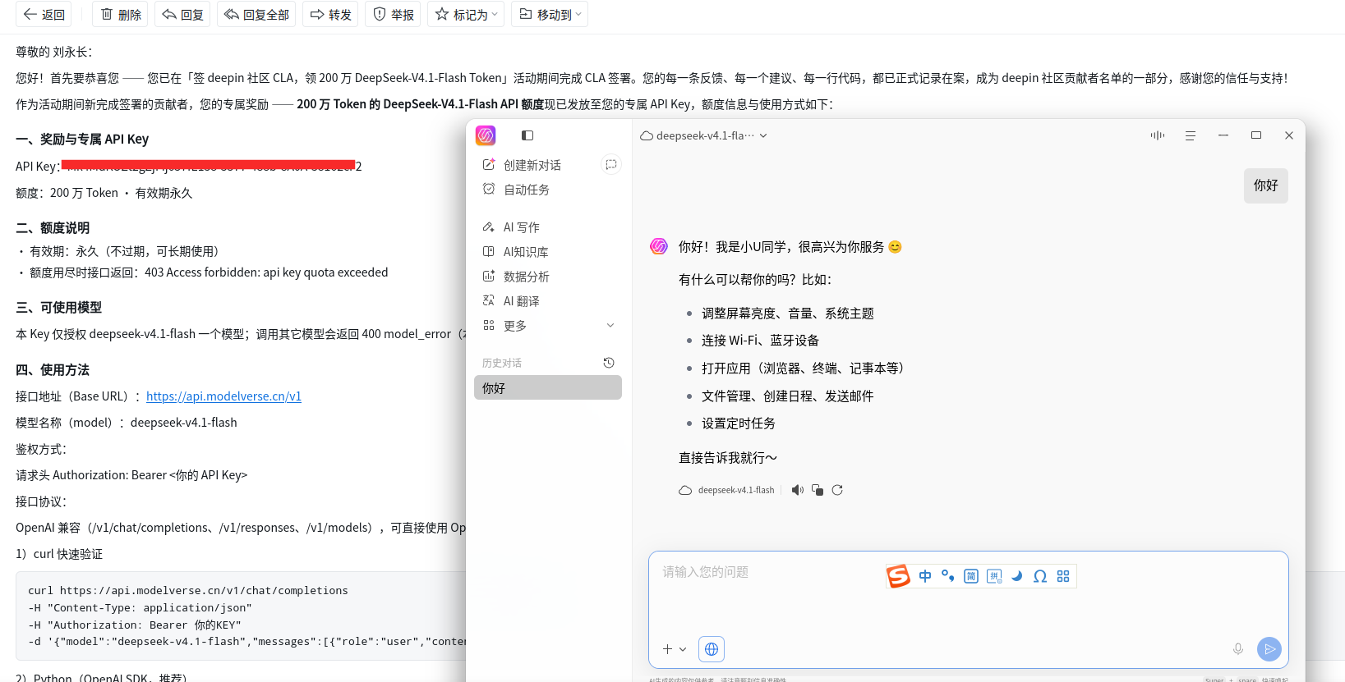This screenshot has height=682, width=1345.
Task: Open the api.modelverse.cn/v1 link
Action: coord(223,396)
